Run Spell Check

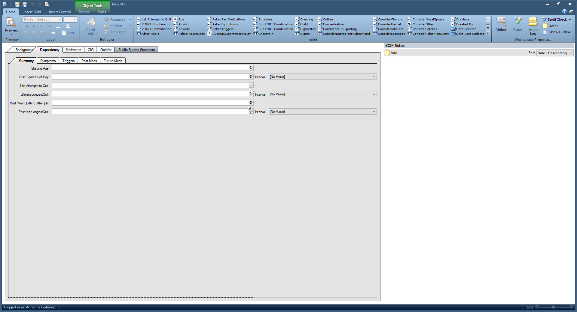(556, 19)
